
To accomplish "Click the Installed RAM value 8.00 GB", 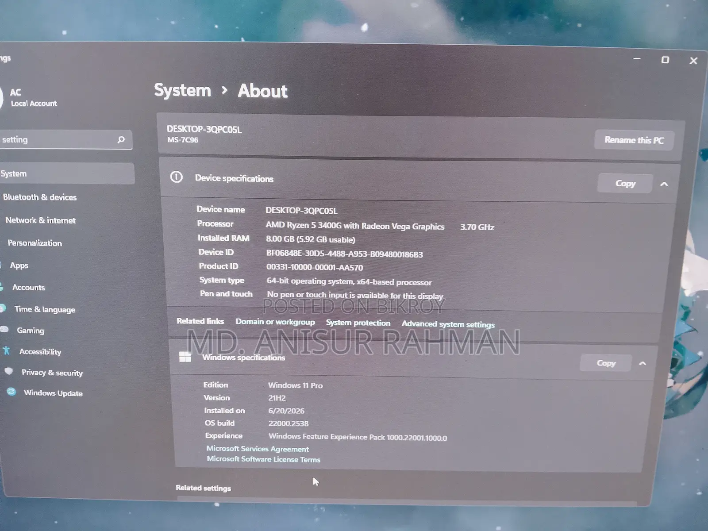I will [310, 239].
